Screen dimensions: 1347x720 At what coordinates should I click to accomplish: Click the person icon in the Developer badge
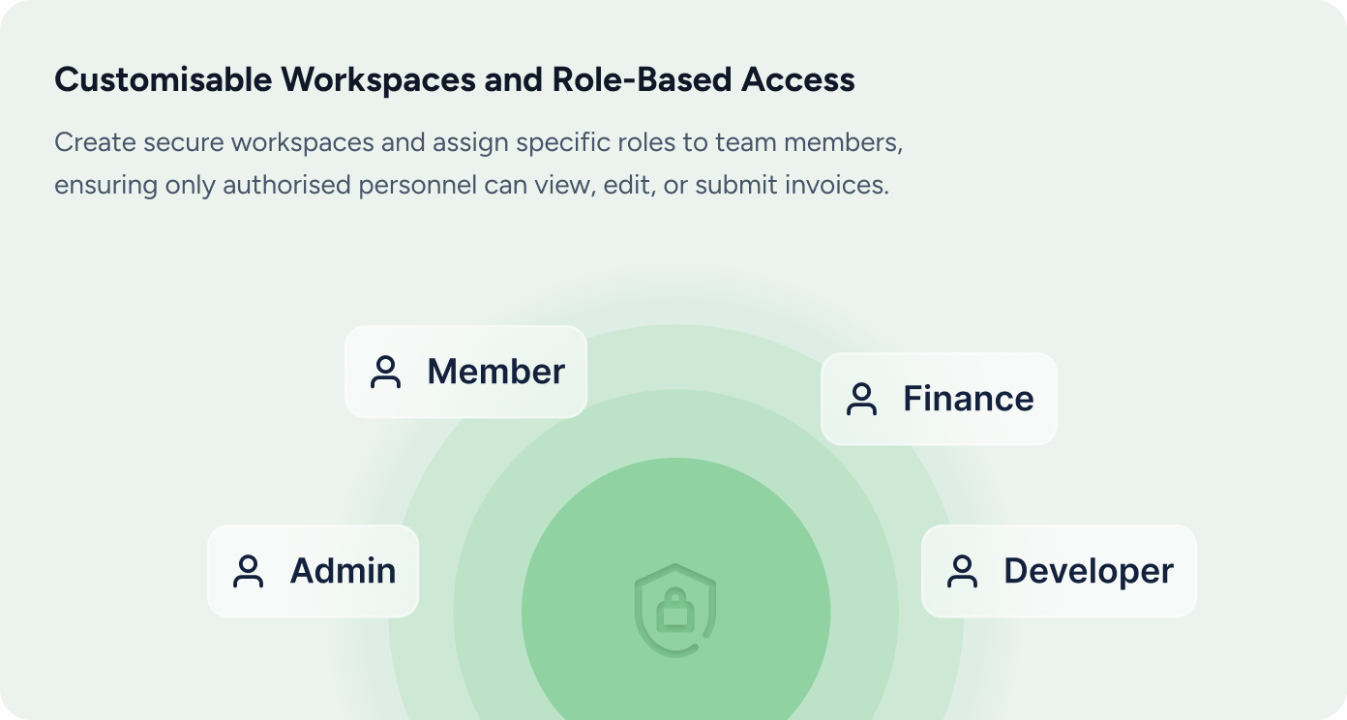tap(962, 571)
